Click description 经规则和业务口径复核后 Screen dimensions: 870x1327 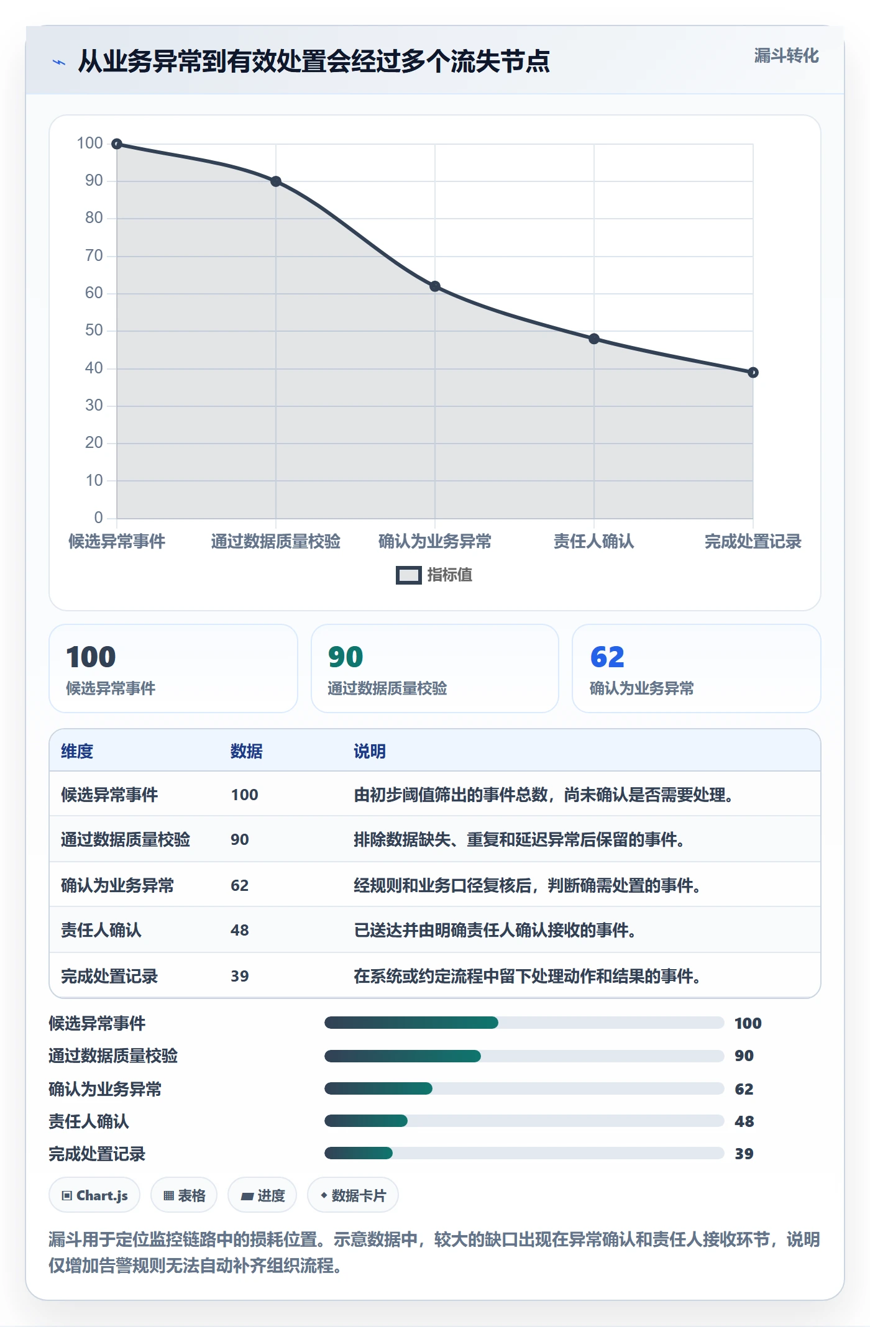(x=442, y=885)
